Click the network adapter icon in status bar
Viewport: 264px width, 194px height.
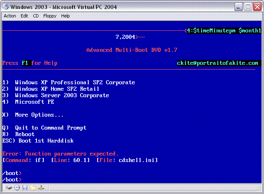point(41,188)
